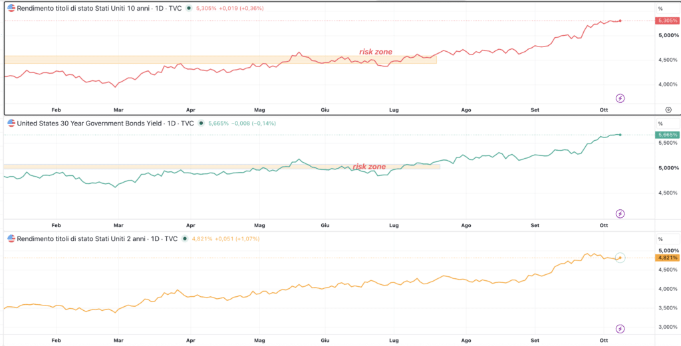This screenshot has height=346, width=681.
Task: Open chart settings gear below 10 anni price axis
Action: coord(668,110)
